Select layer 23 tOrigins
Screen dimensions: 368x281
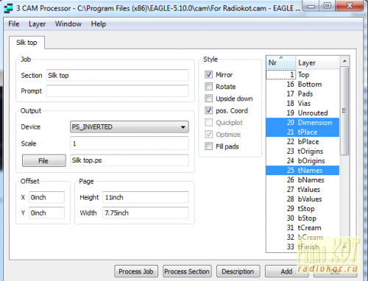point(302,151)
